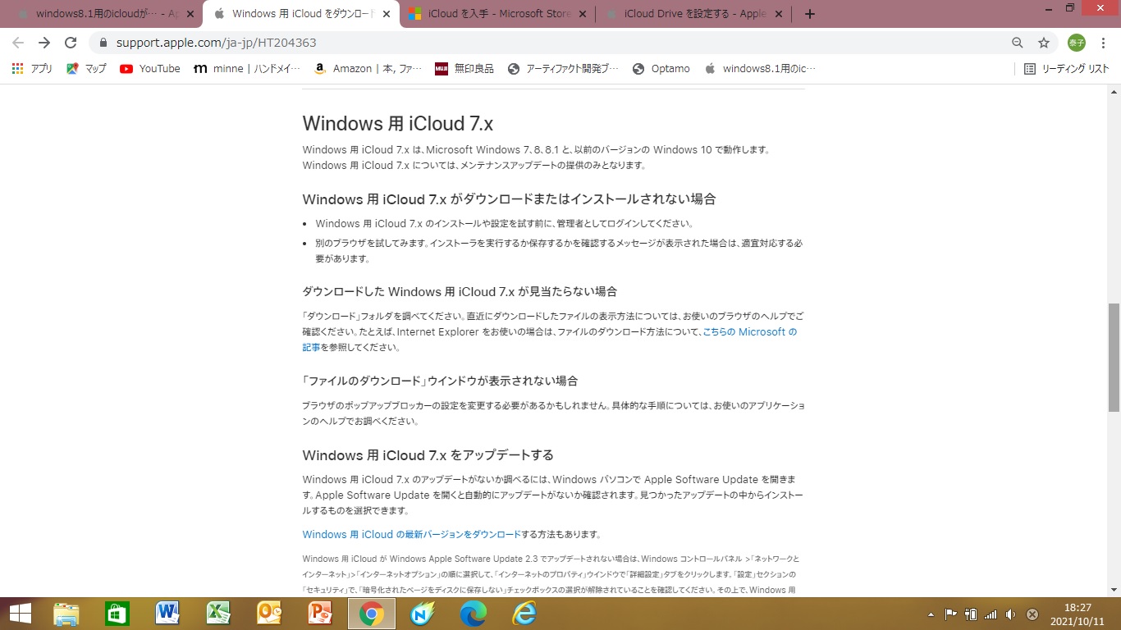Close the windows8.1用のicloud tab

coord(190,14)
